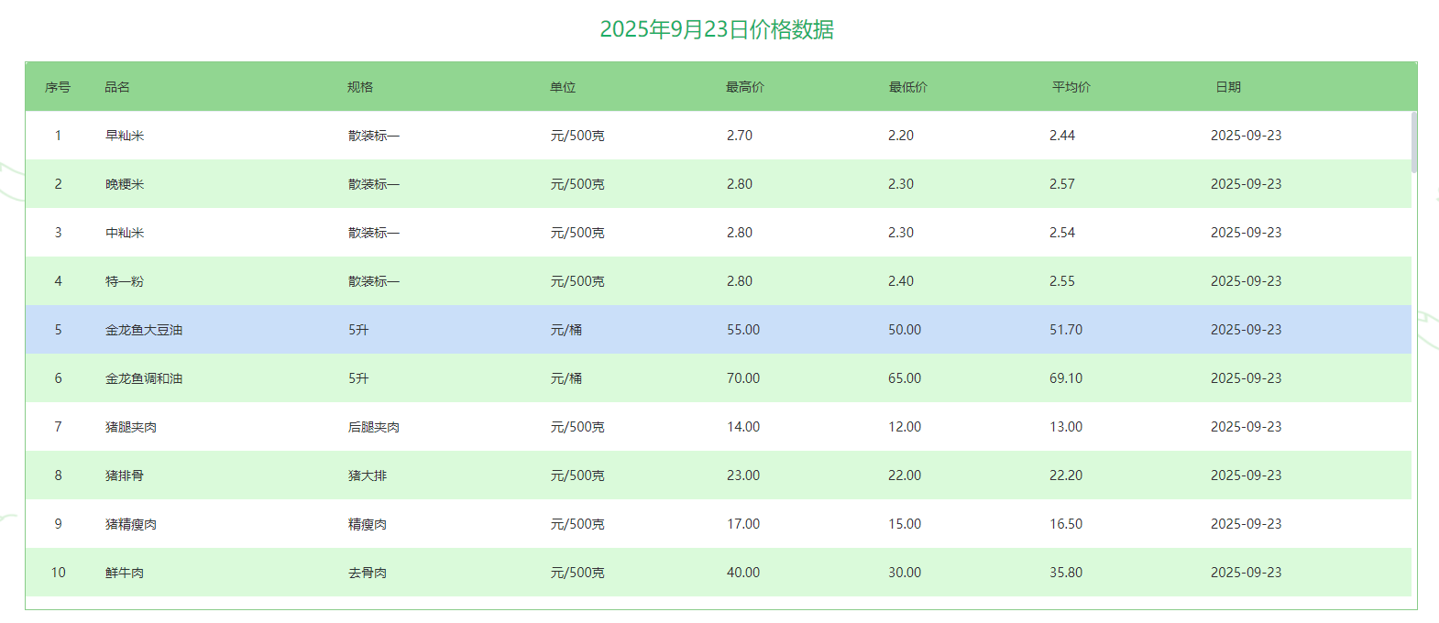Select the 猪腿夹肉 product name cell
The image size is (1439, 623).
[x=131, y=427]
